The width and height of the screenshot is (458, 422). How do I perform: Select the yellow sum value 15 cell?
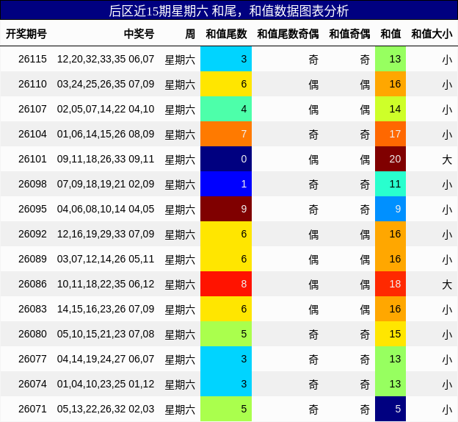click(x=390, y=334)
